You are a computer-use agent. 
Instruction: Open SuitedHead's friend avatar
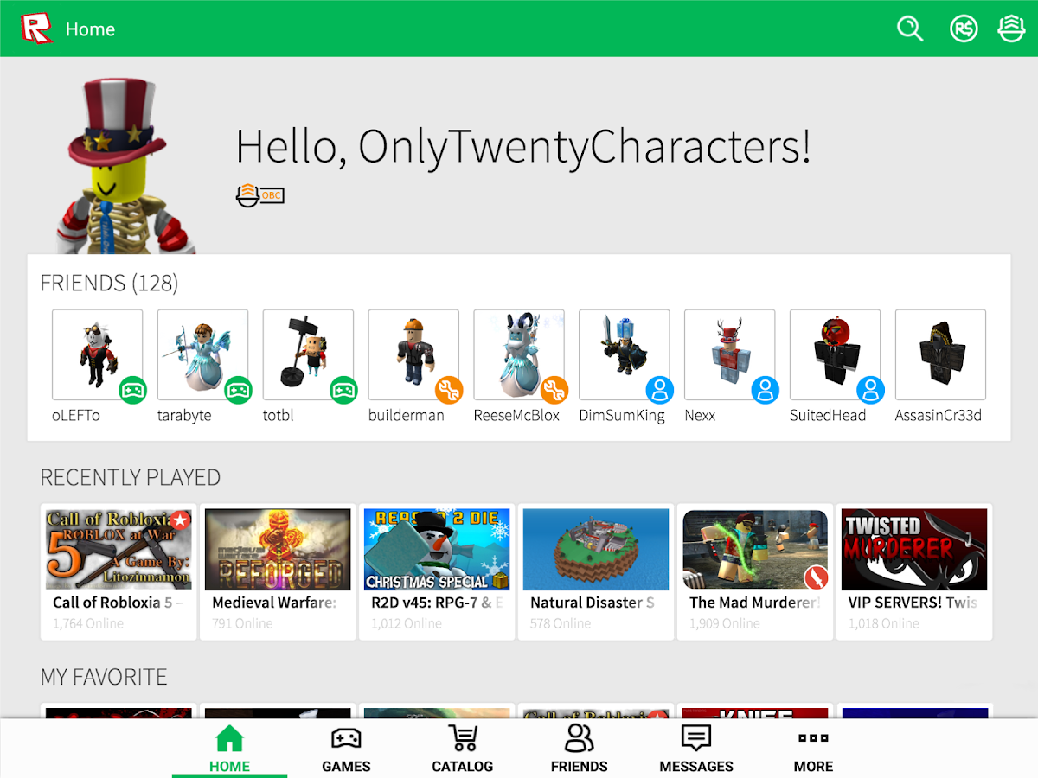tap(836, 354)
